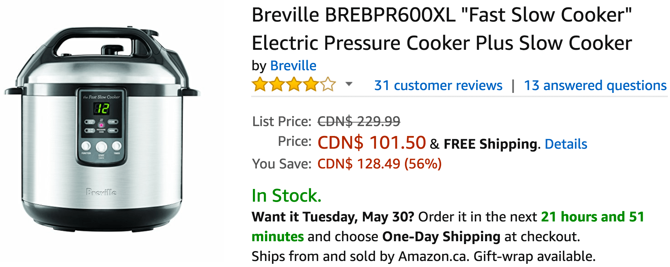The height and width of the screenshot is (267, 670).
Task: Expand the star rating dropdown arrow
Action: [349, 84]
